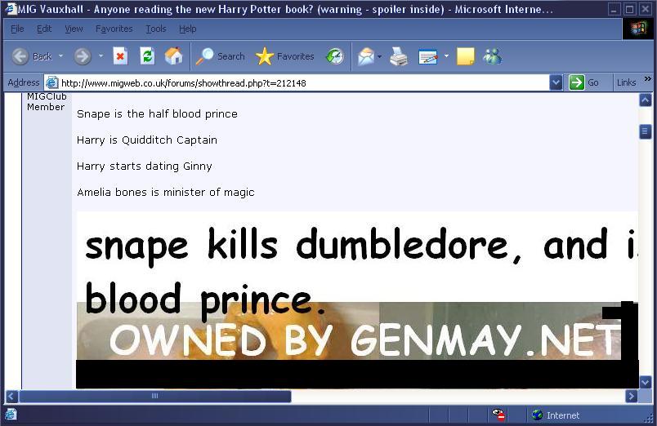Click text 'Harry starts dating Ginny'
Viewport: 657px width, 426px height.
point(145,166)
